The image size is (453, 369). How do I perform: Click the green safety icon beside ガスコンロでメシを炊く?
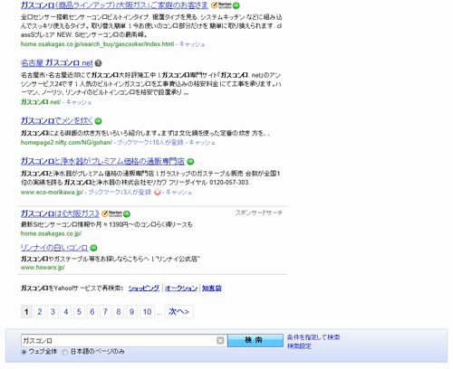pos(98,121)
